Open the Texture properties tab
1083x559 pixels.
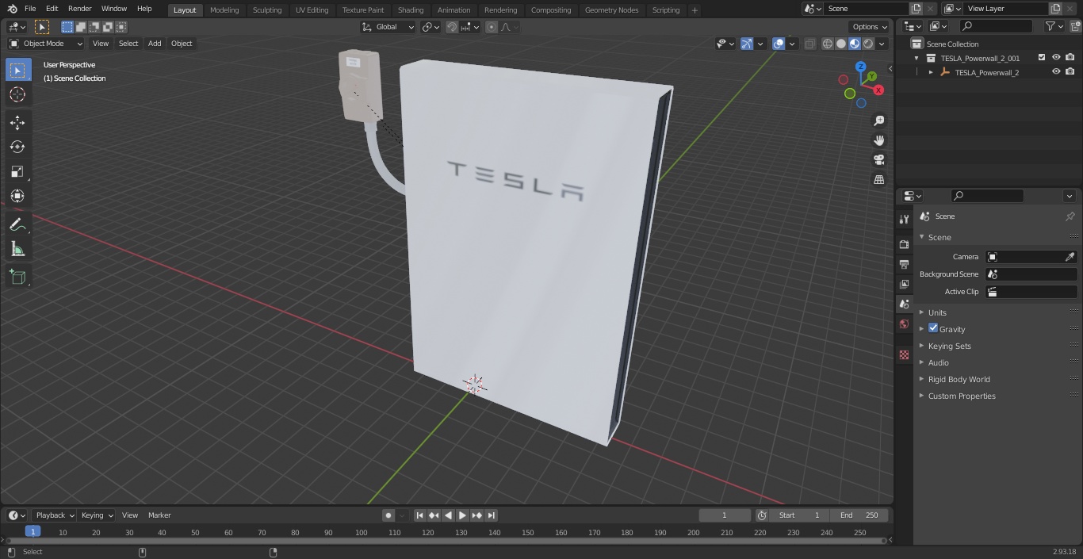[x=904, y=354]
